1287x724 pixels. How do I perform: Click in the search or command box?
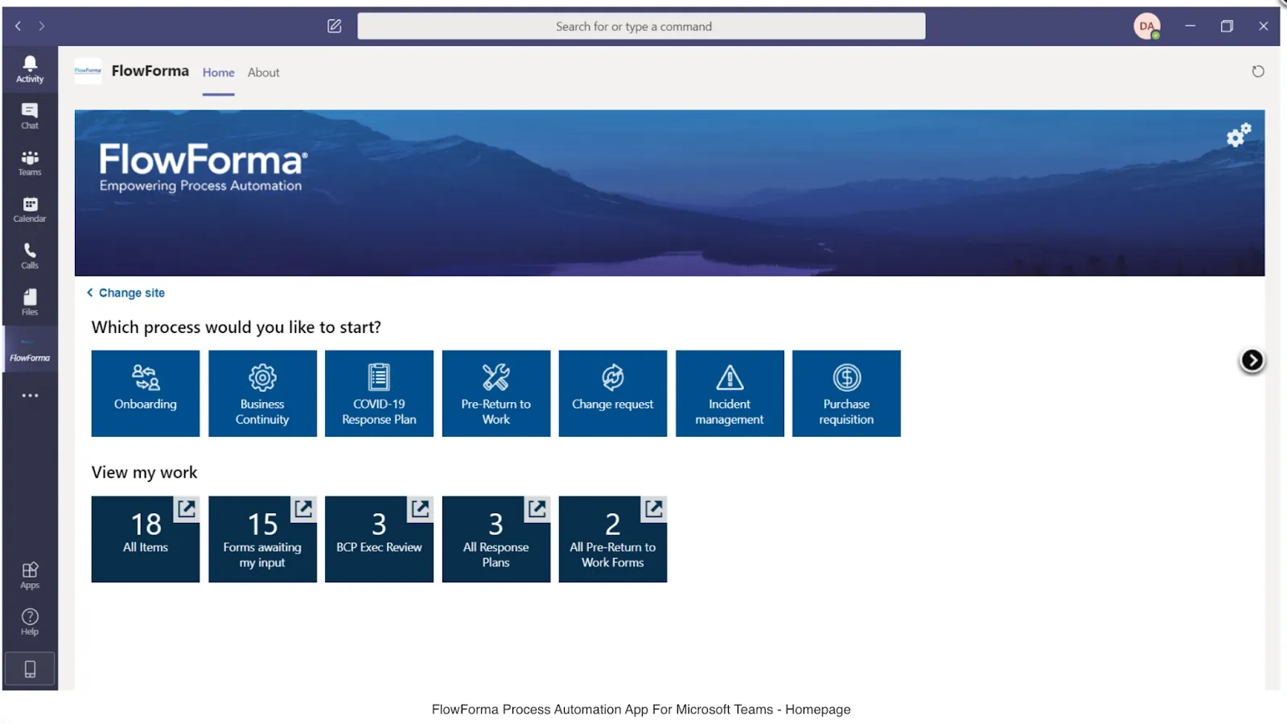coord(641,27)
